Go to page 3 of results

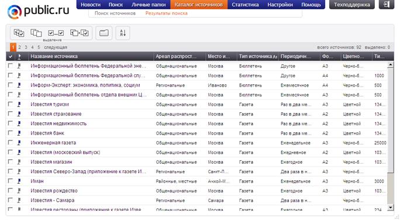pos(26,47)
